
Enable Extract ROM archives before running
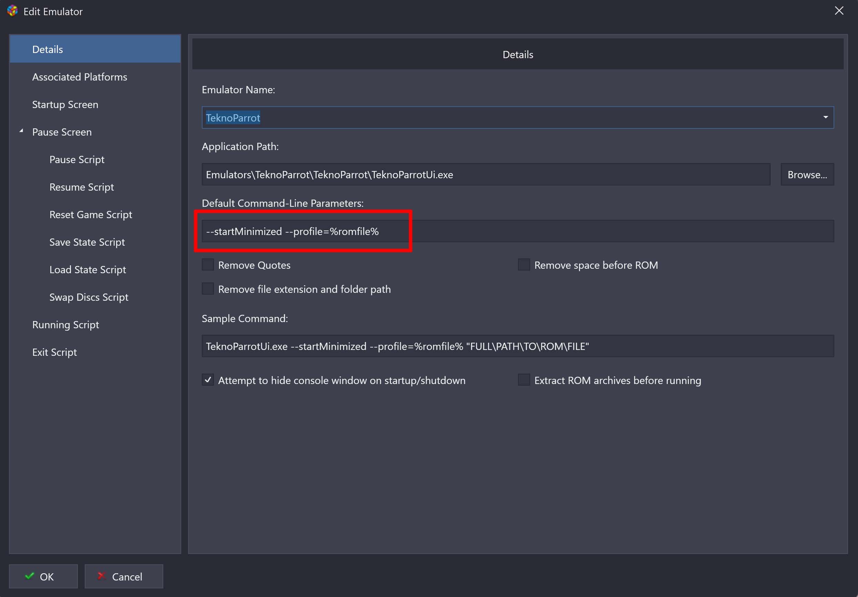524,380
